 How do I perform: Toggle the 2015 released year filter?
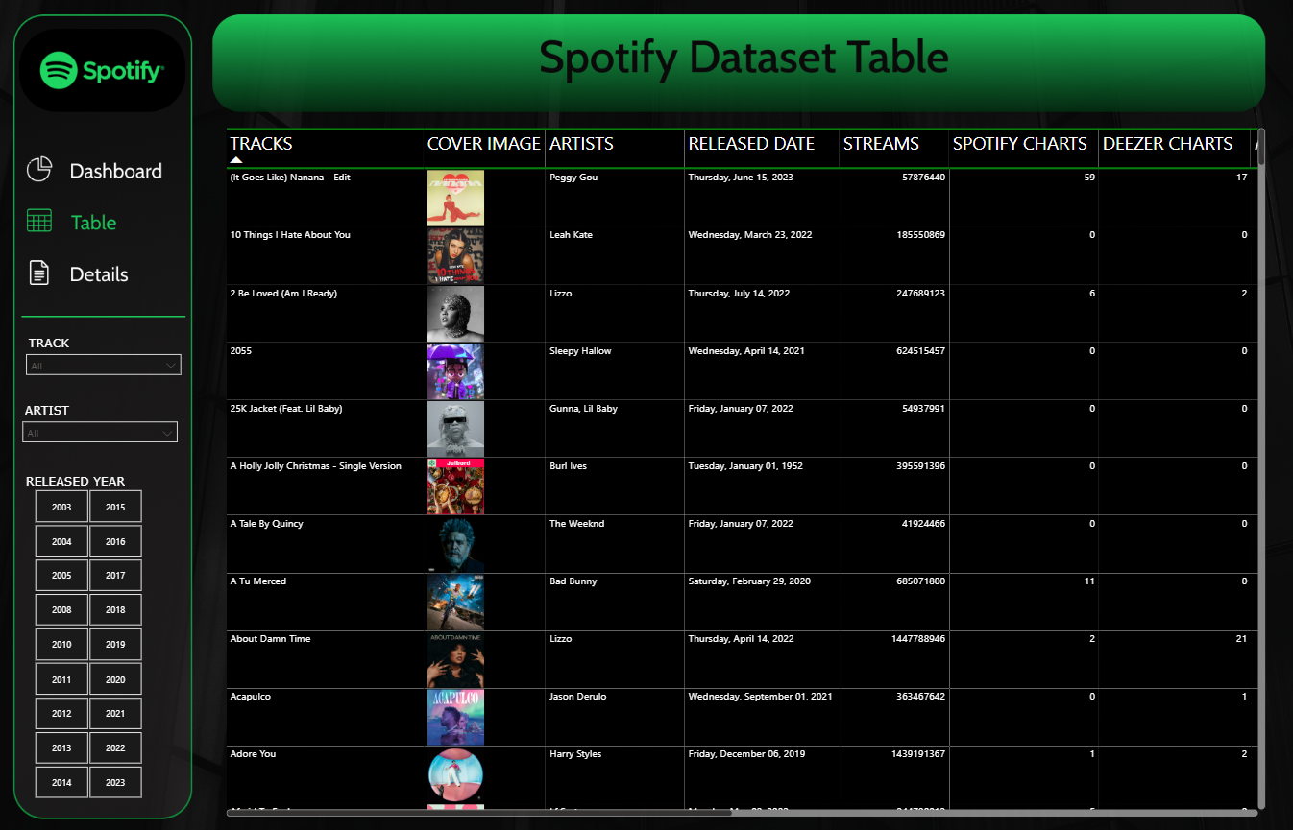point(115,507)
